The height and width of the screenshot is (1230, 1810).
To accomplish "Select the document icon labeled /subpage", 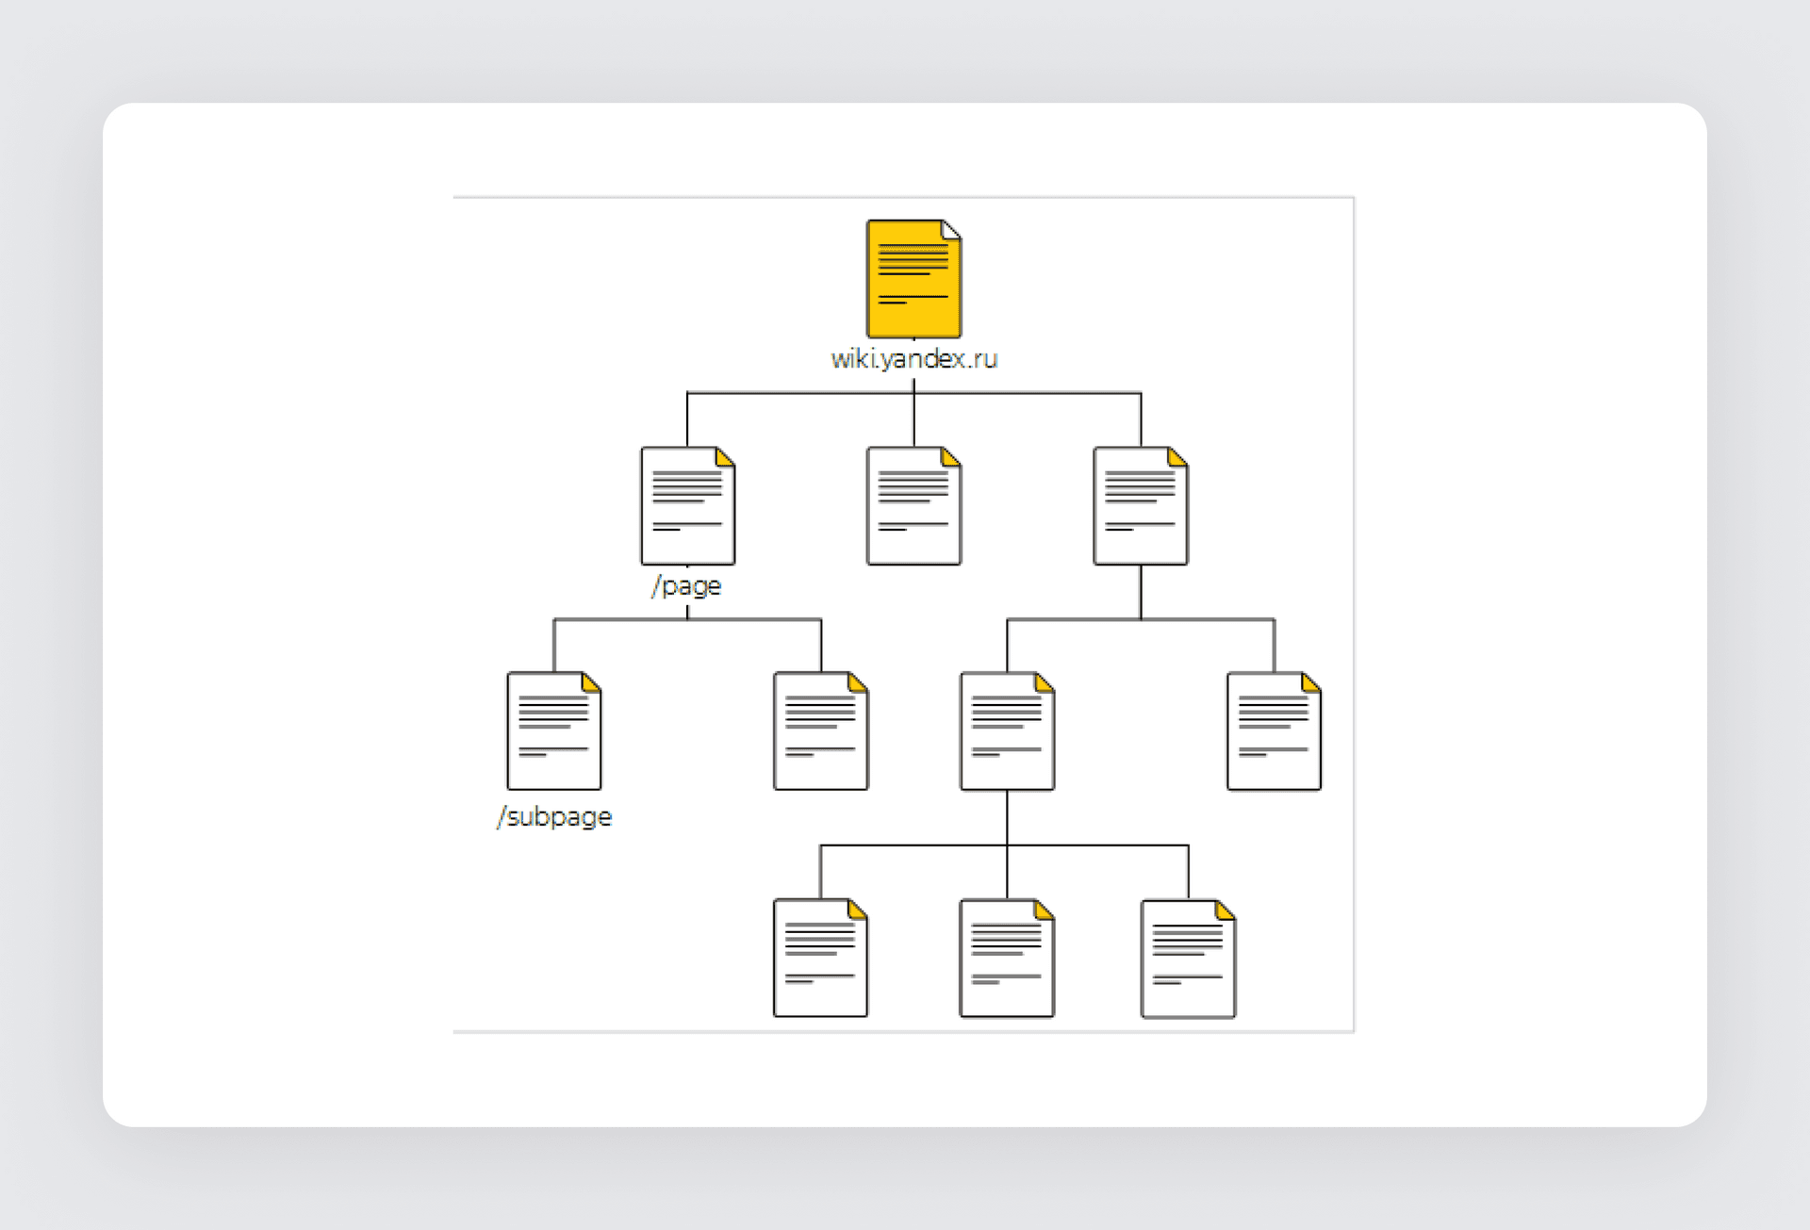I will (x=553, y=731).
